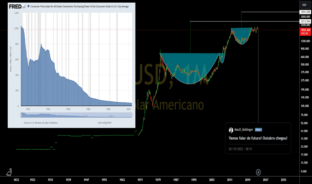The width and height of the screenshot is (312, 184).
Task: Click the lightning bolt event icon
Action: pos(258,172)
